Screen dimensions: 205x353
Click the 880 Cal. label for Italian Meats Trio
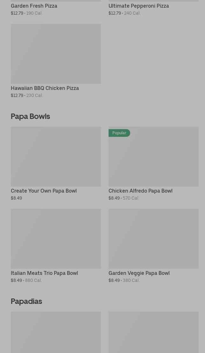33,280
